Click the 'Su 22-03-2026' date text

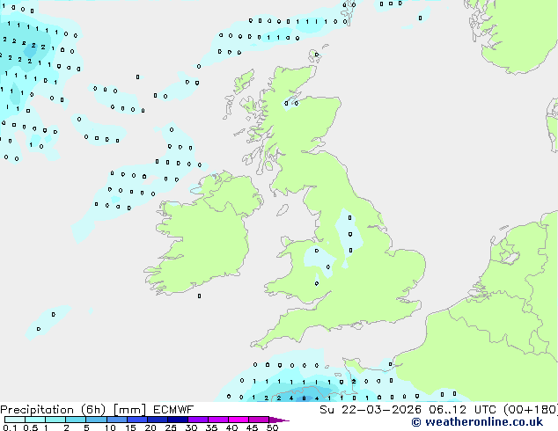[x=371, y=410]
